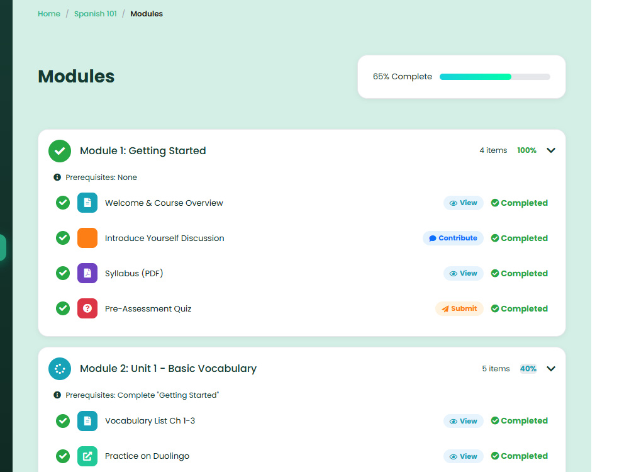Click the info icon beside Prerequisites: Complete "Getting Started"

57,395
